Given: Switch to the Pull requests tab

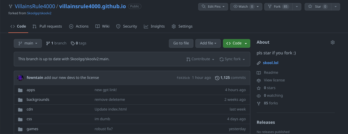Looking at the screenshot, I should (x=47, y=26).
